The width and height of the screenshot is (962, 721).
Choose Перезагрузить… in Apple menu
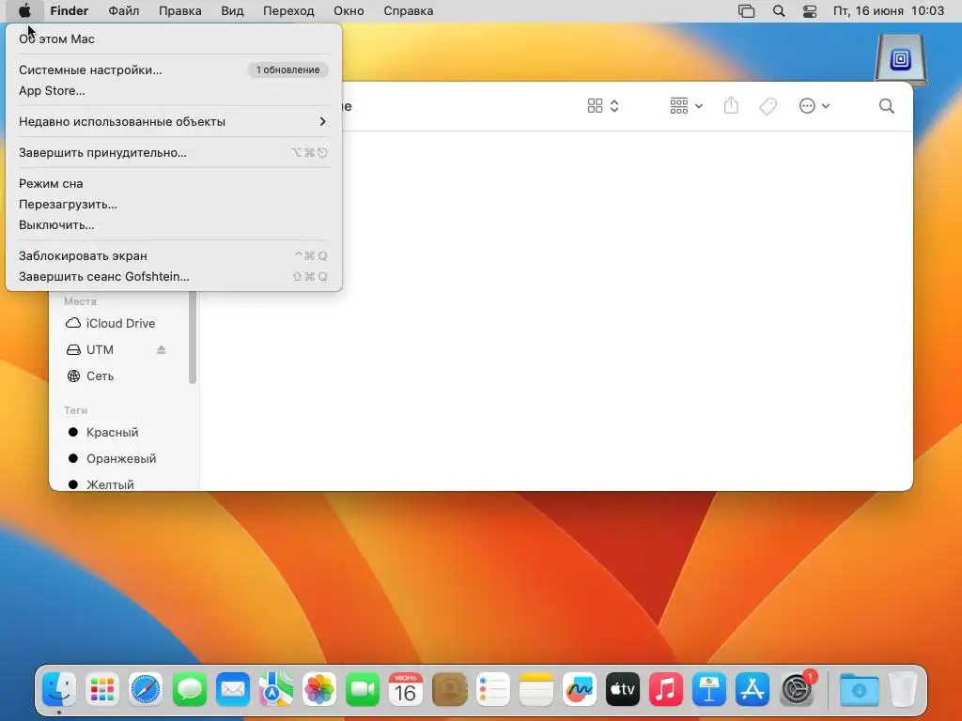174,204
